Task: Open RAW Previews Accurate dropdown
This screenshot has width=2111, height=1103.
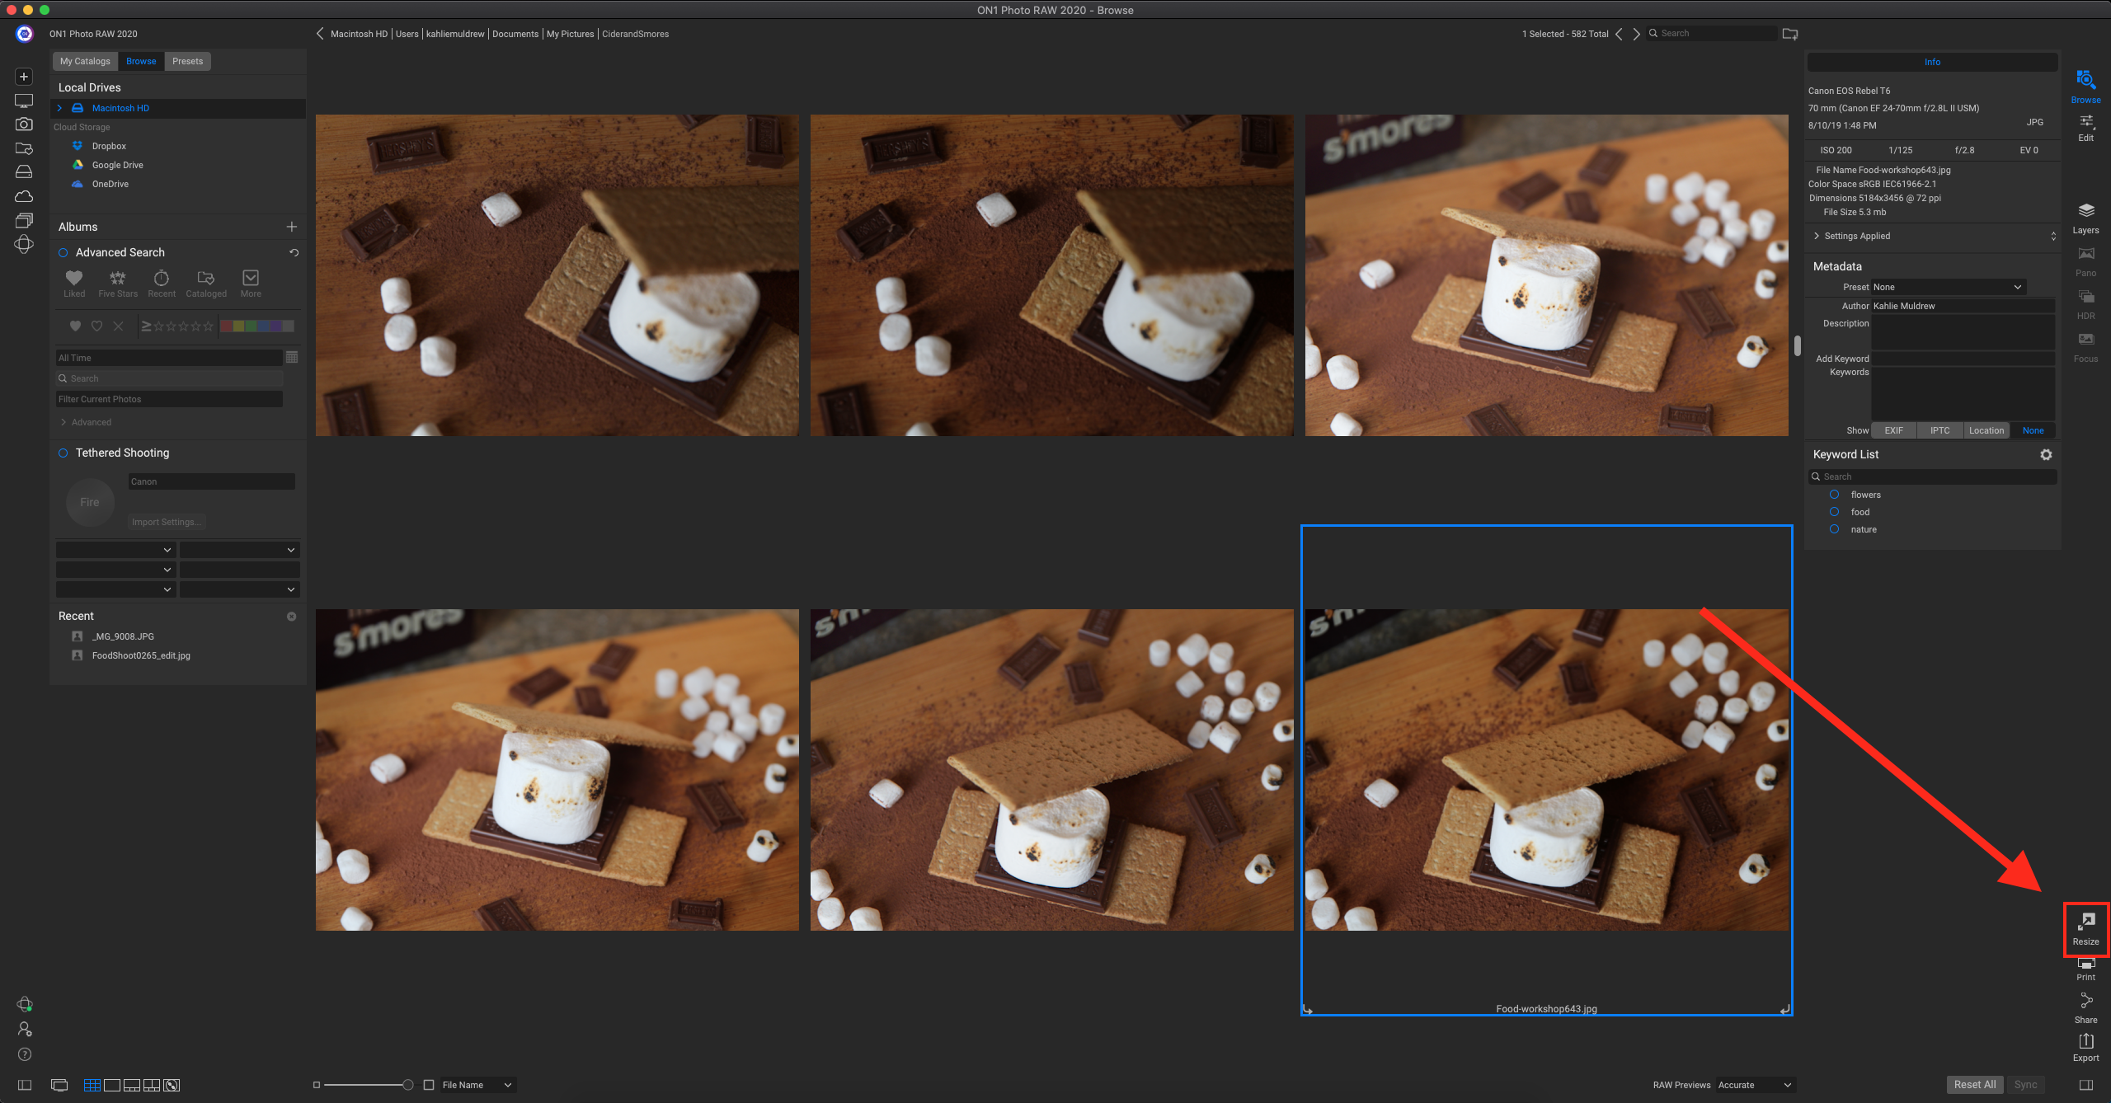Action: pos(1755,1085)
